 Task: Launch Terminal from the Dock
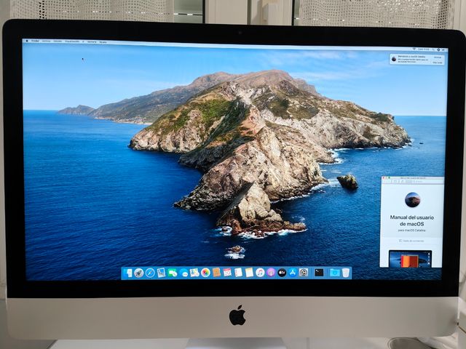click(x=319, y=273)
